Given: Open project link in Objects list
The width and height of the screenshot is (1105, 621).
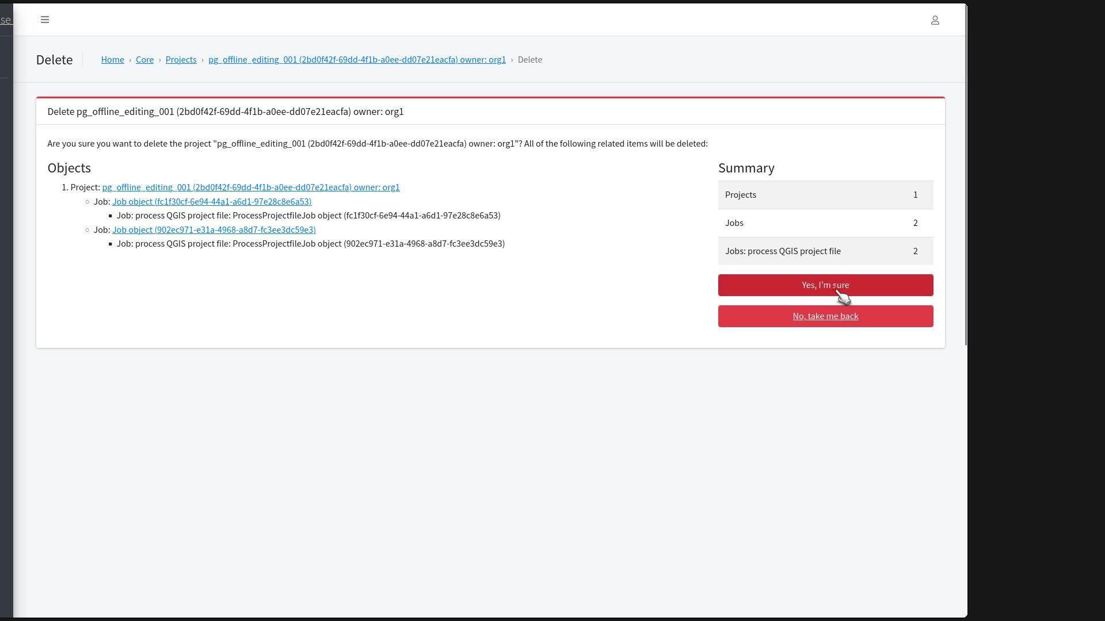Looking at the screenshot, I should click(250, 187).
